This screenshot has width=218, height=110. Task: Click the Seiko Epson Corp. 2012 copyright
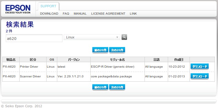[21, 106]
